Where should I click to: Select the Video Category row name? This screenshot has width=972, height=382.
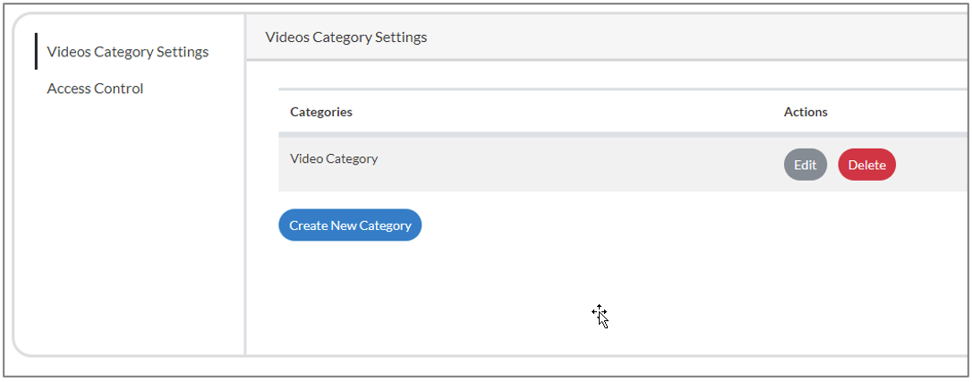pyautogui.click(x=334, y=159)
